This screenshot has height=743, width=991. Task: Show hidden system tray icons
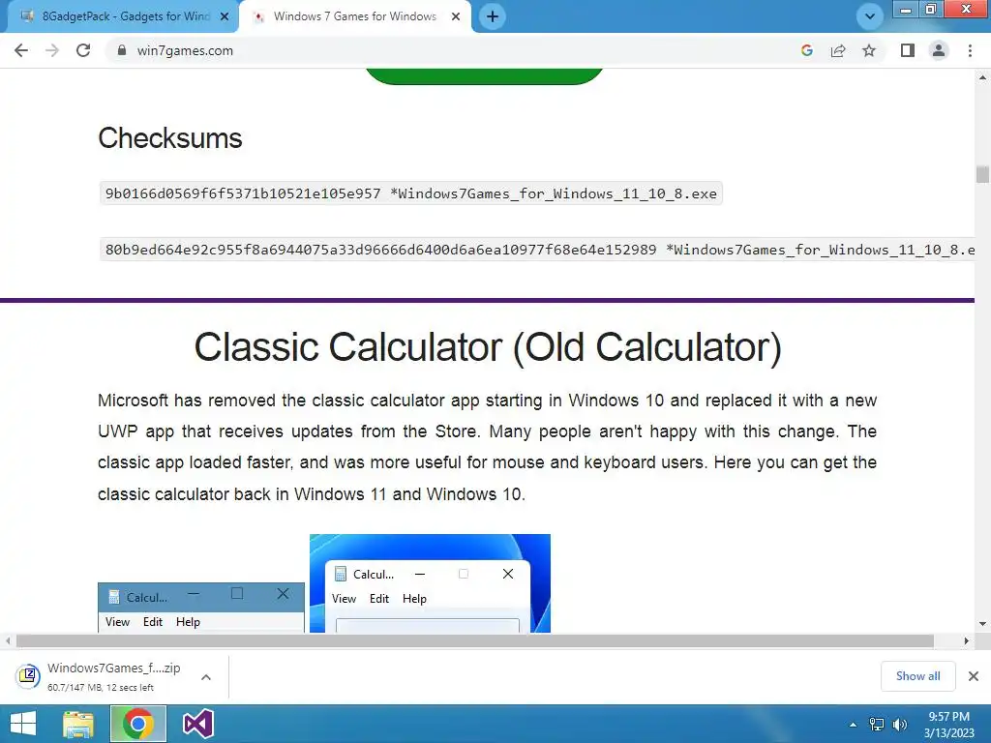pyautogui.click(x=854, y=725)
